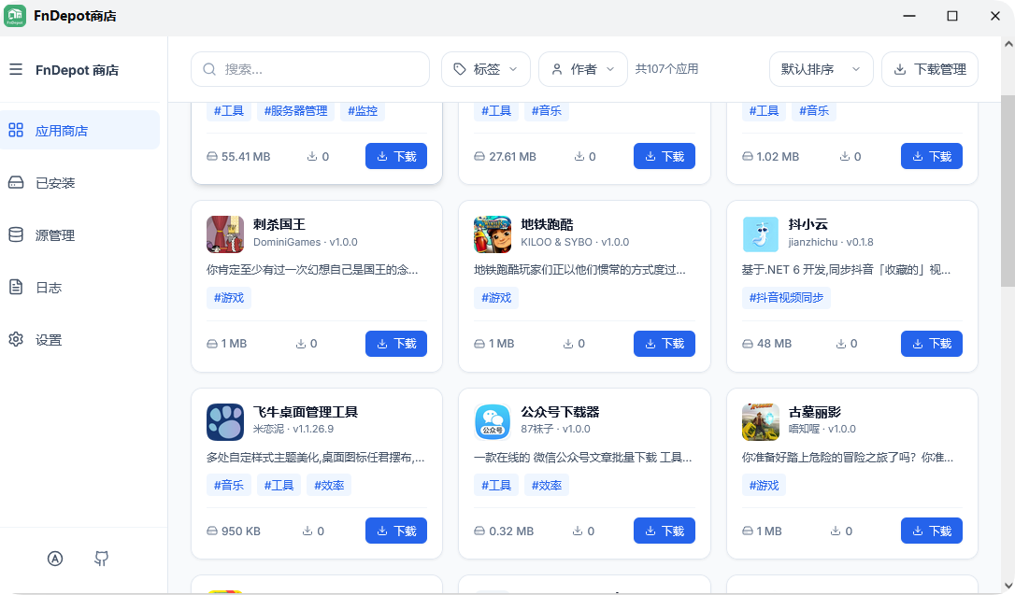Click the 地铁跑酷 app icon
1015x595 pixels.
pyautogui.click(x=493, y=234)
